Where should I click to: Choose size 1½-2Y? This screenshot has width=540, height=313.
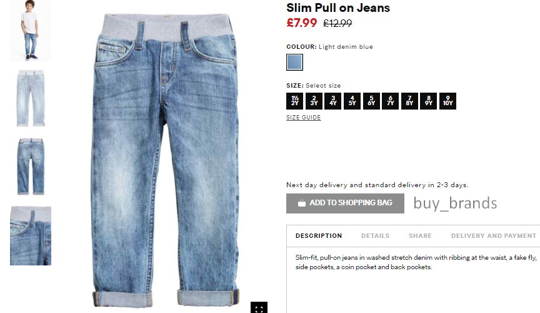[x=294, y=101]
